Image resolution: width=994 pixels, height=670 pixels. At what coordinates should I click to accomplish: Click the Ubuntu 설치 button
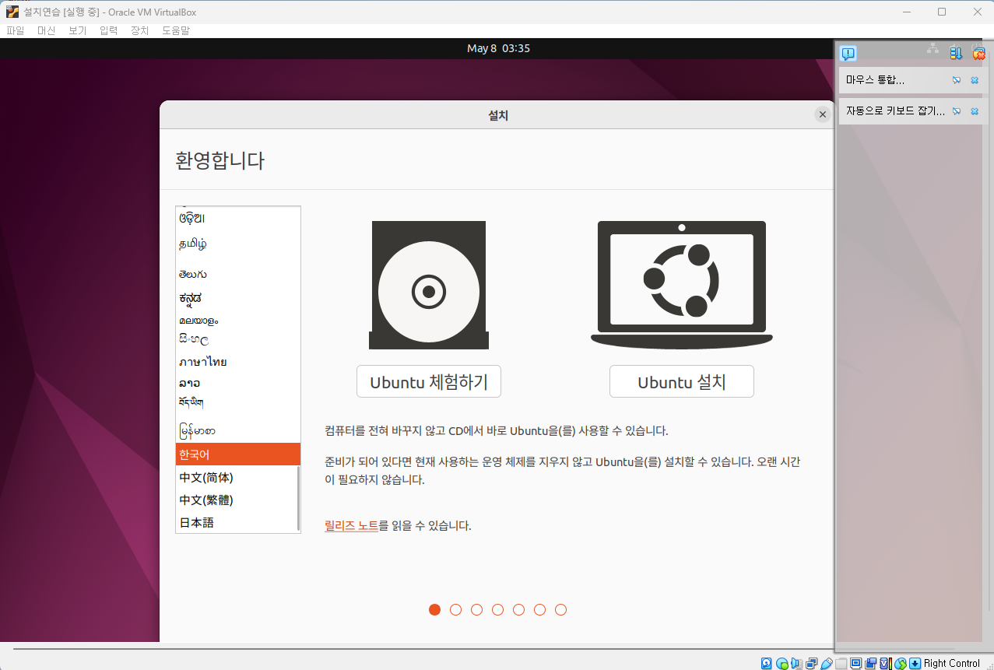coord(682,381)
